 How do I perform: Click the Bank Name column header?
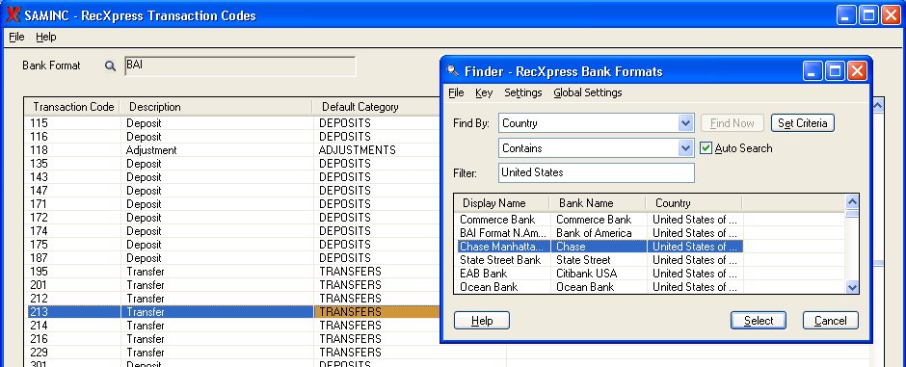pos(598,203)
